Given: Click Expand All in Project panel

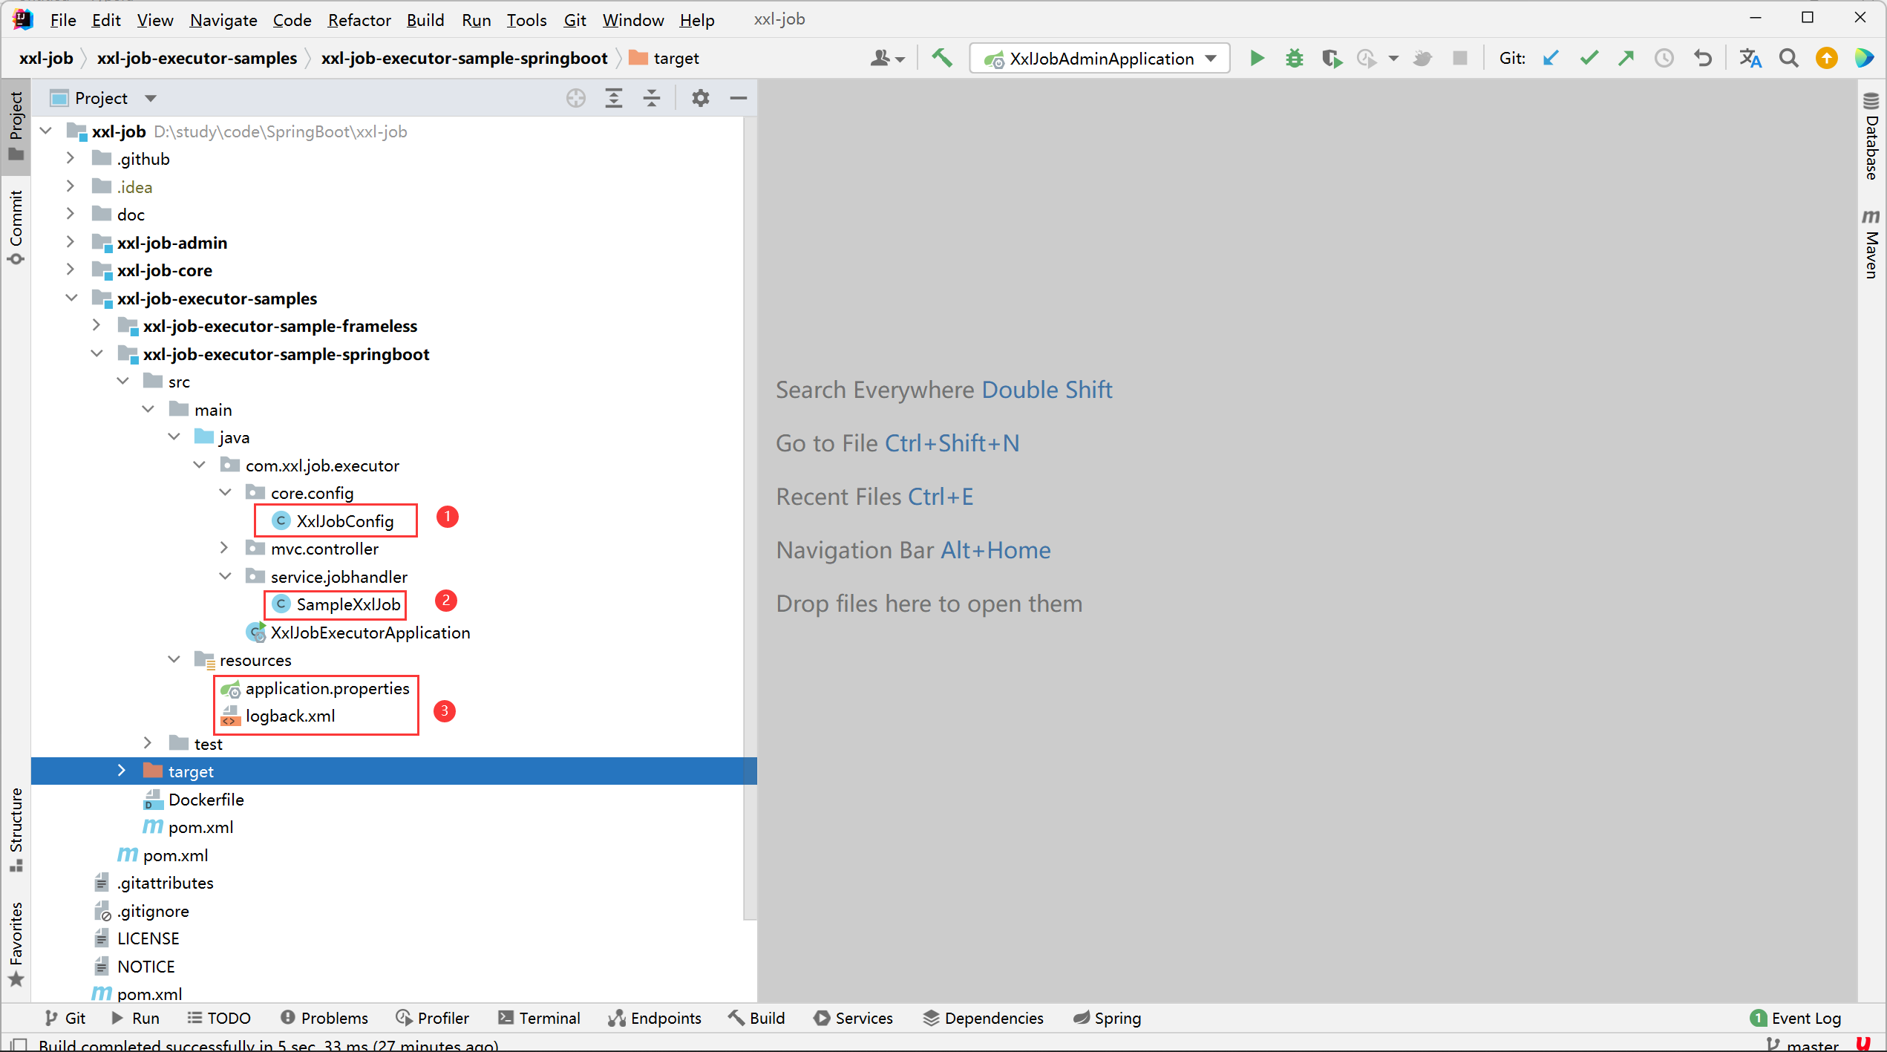Looking at the screenshot, I should (x=614, y=98).
